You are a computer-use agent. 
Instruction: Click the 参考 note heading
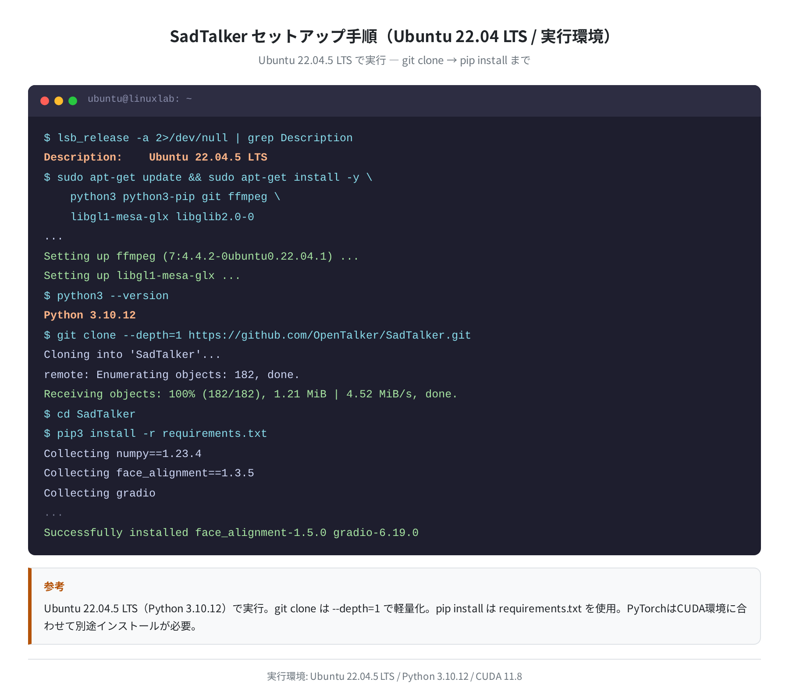click(x=54, y=586)
